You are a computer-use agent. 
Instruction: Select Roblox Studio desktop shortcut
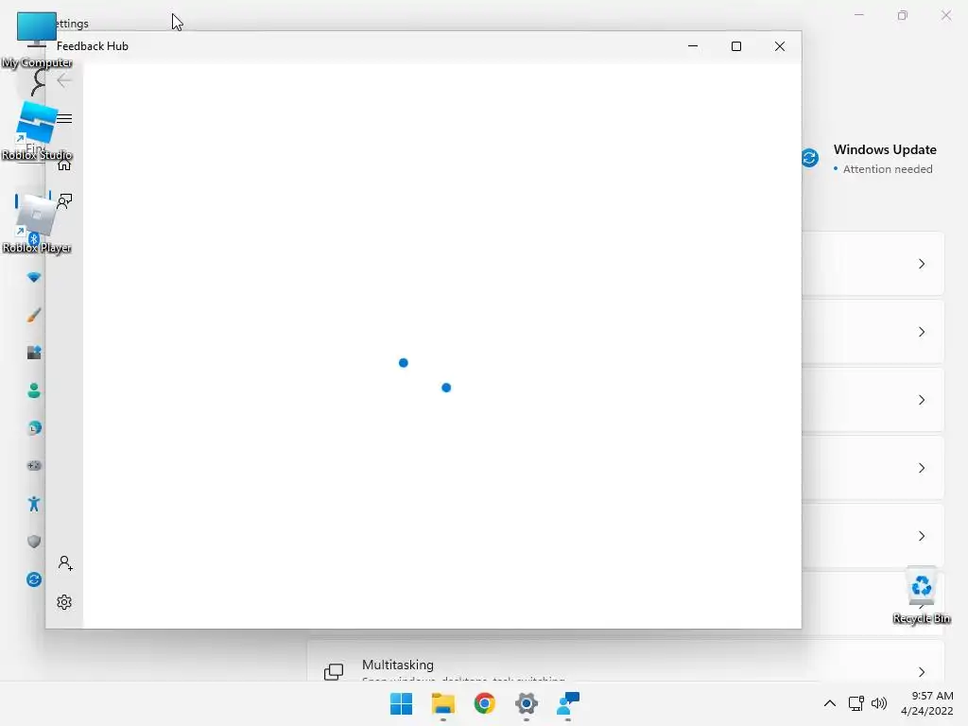tap(37, 130)
